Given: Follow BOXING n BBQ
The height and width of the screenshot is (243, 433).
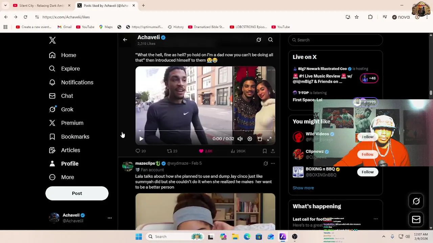Looking at the screenshot, I should [x=367, y=172].
